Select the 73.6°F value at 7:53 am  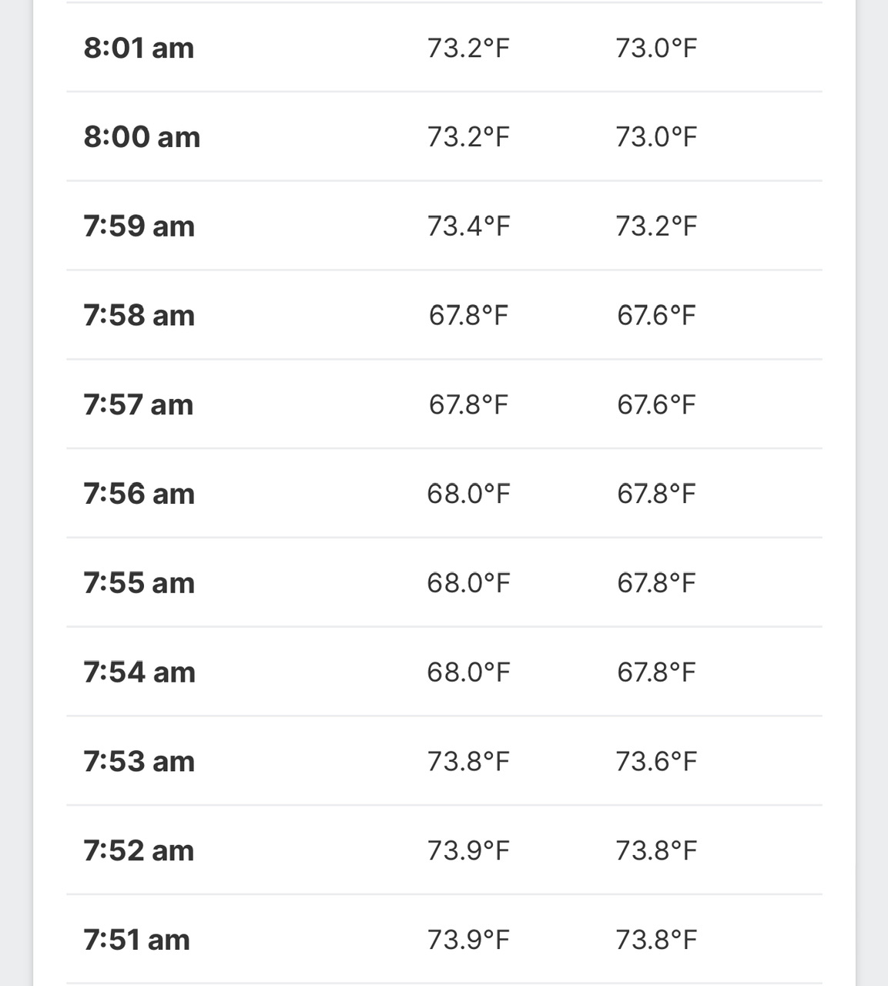656,762
